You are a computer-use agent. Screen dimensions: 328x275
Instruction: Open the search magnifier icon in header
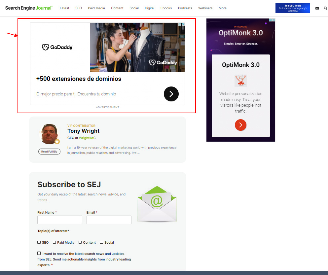pos(325,8)
